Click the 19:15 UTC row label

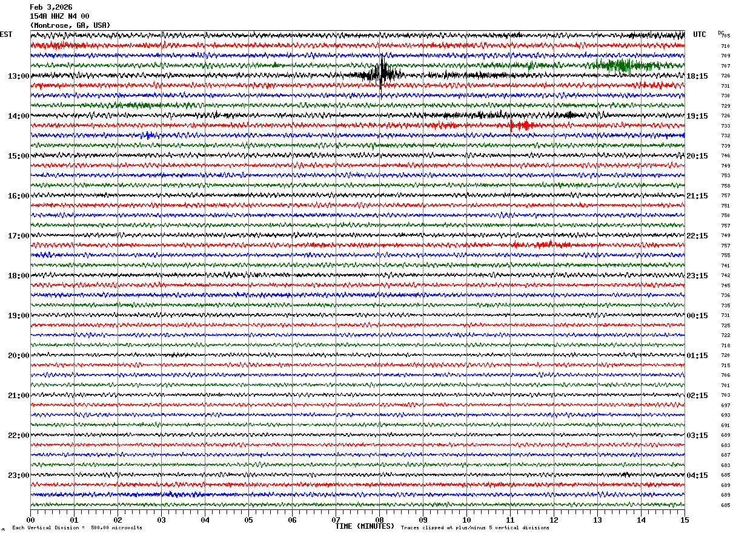tap(697, 116)
